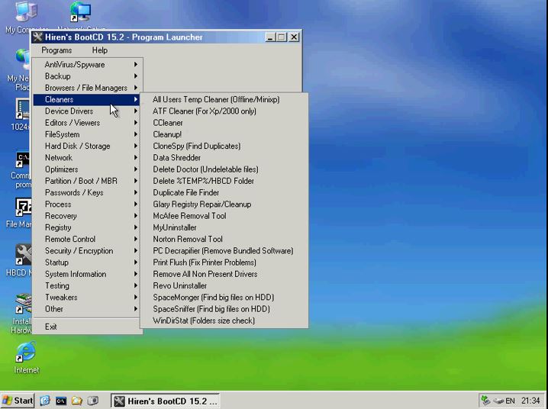Launch ATF Cleaner (For Xp/2000 only)
Screen dimensions: 548x409
[x=224, y=111]
